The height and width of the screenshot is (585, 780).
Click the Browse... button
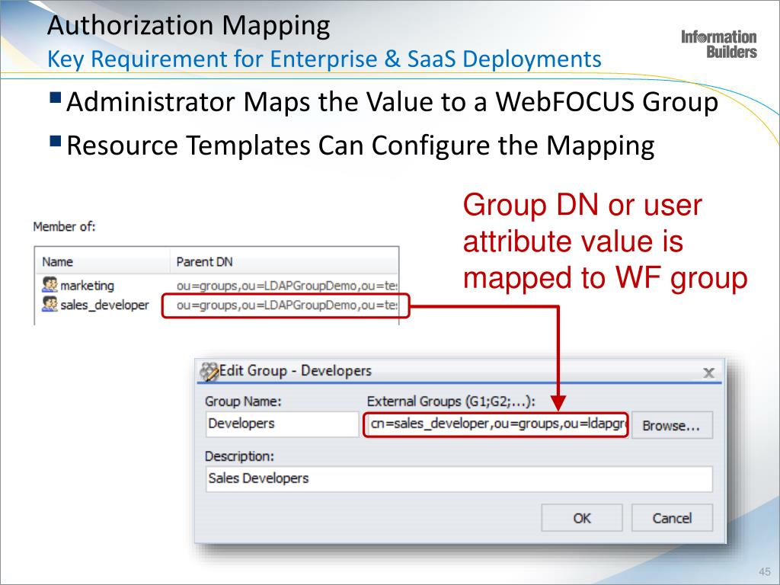click(x=672, y=425)
